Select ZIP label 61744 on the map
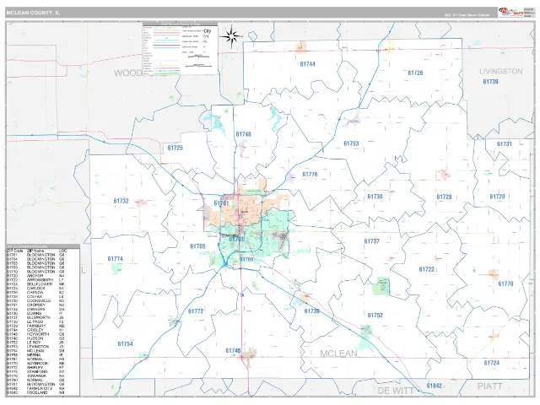This screenshot has width=540, height=405. click(x=307, y=64)
